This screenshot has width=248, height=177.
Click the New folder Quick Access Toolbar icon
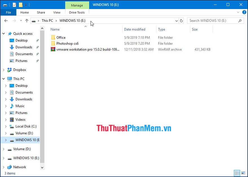pos(20,5)
